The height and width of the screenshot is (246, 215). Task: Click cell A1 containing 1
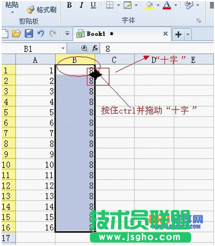point(35,70)
